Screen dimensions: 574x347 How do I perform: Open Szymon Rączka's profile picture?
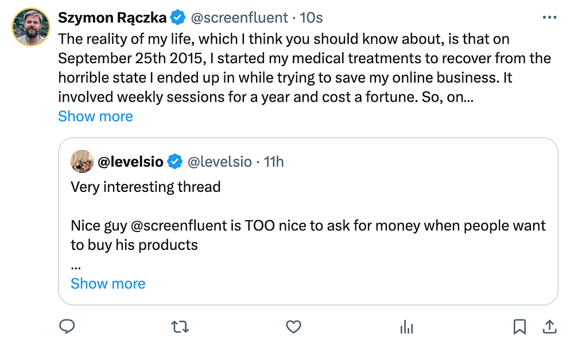click(x=30, y=27)
